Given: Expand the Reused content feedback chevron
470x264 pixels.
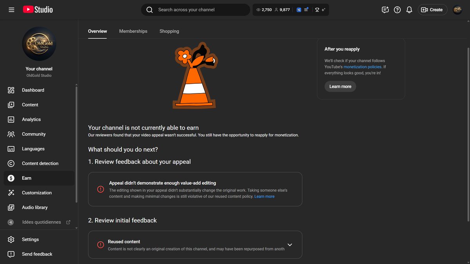Looking at the screenshot, I should click(290, 245).
